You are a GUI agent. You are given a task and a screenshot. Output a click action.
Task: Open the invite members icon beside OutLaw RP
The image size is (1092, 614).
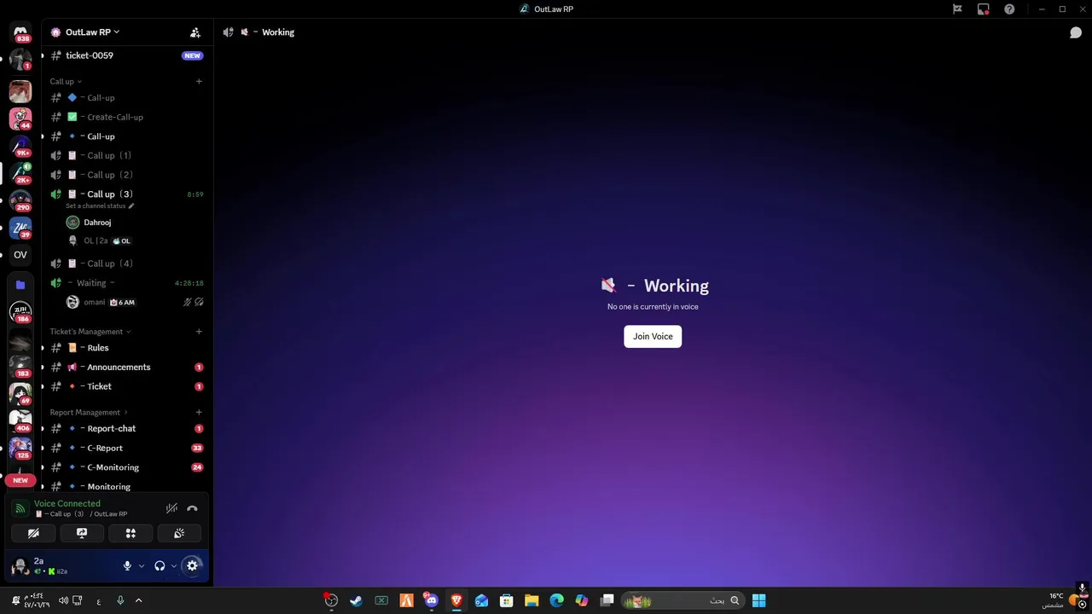click(195, 32)
